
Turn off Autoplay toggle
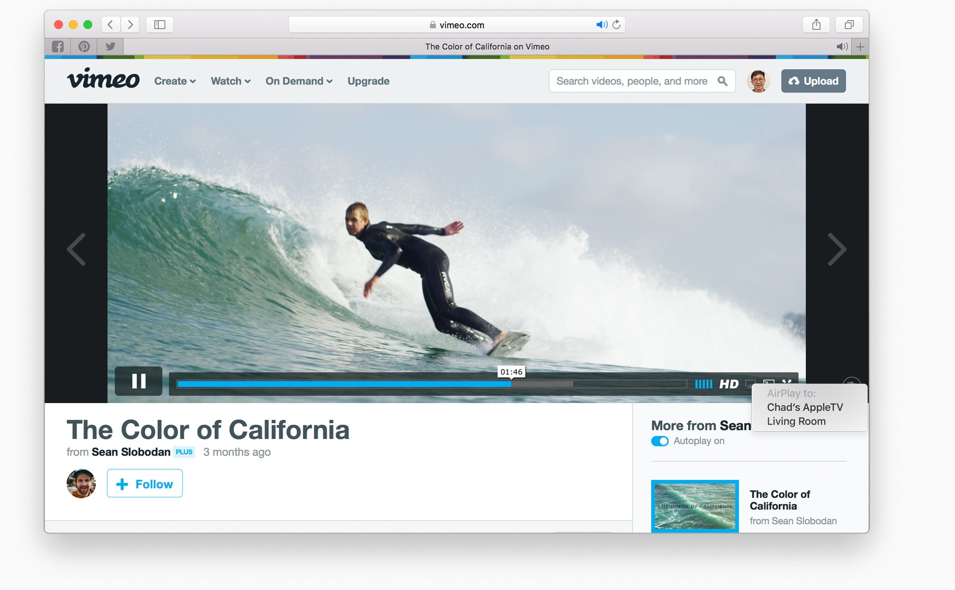660,441
